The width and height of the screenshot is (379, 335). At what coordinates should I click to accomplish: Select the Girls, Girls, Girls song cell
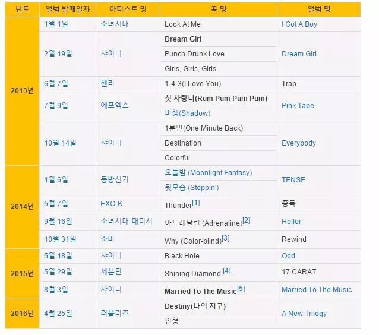tap(219, 69)
